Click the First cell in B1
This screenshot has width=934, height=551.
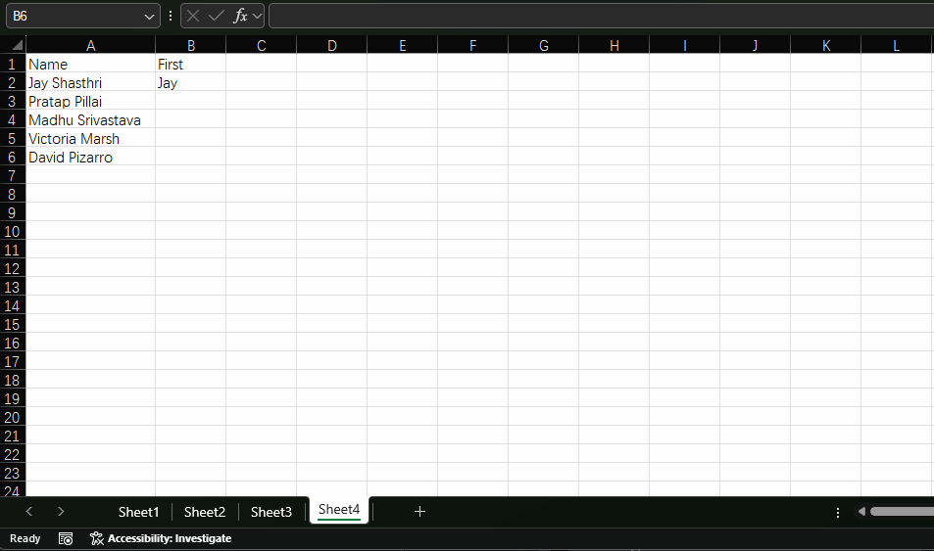[190, 64]
